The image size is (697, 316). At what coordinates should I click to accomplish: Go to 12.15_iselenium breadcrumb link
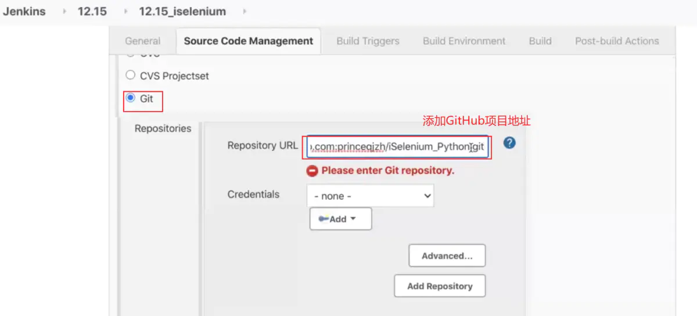182,12
